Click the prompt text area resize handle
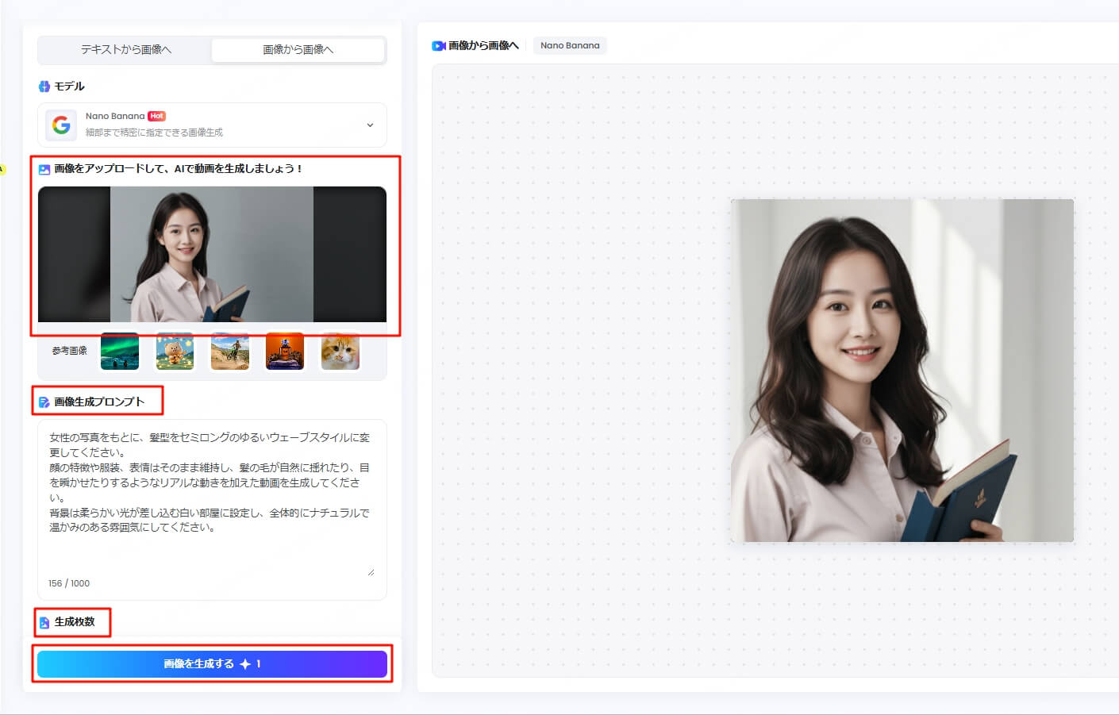This screenshot has height=715, width=1119. coord(370,571)
